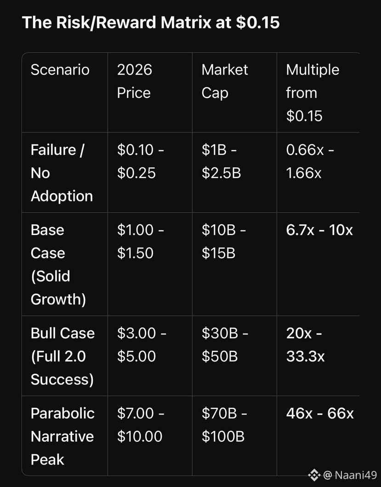The height and width of the screenshot is (487, 381).
Task: Click the Failure / No Adoption row label
Action: point(62,173)
